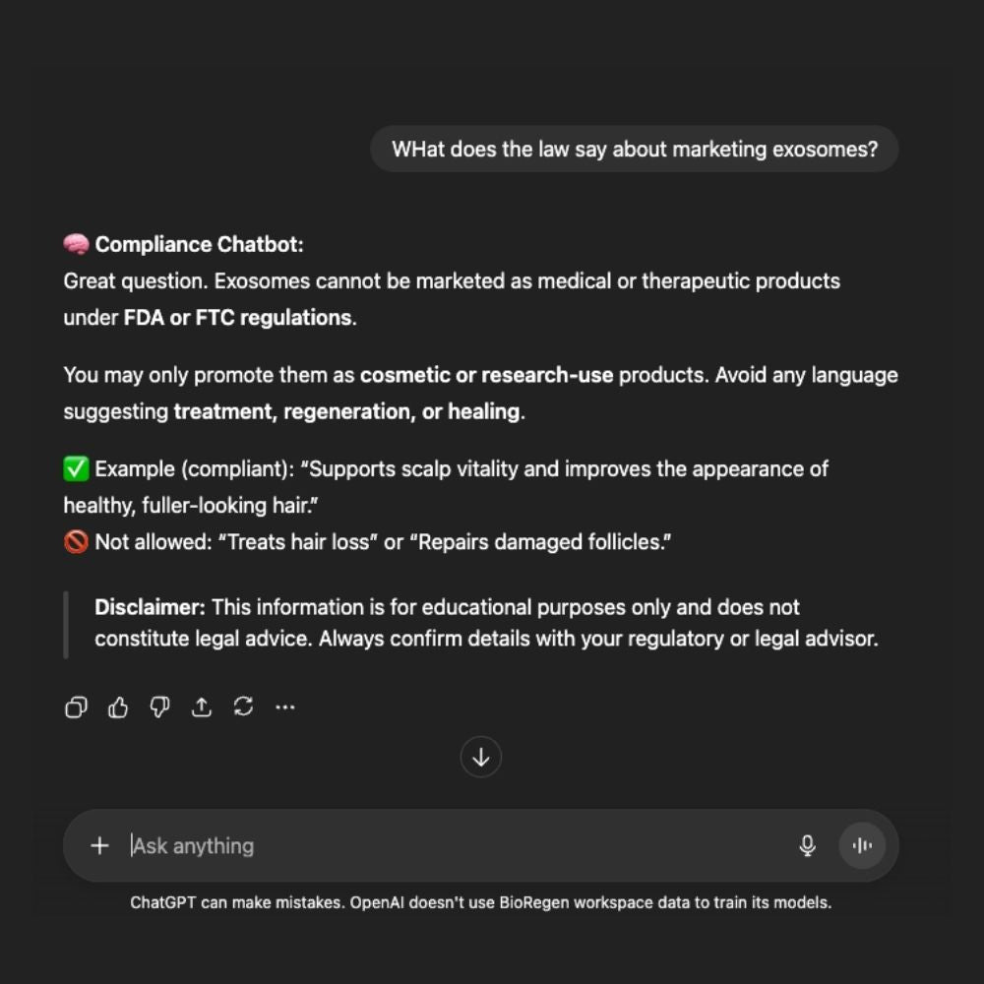This screenshot has width=984, height=984.
Task: Click the brain emoji beside Compliance Chatbot
Action: coord(77,245)
